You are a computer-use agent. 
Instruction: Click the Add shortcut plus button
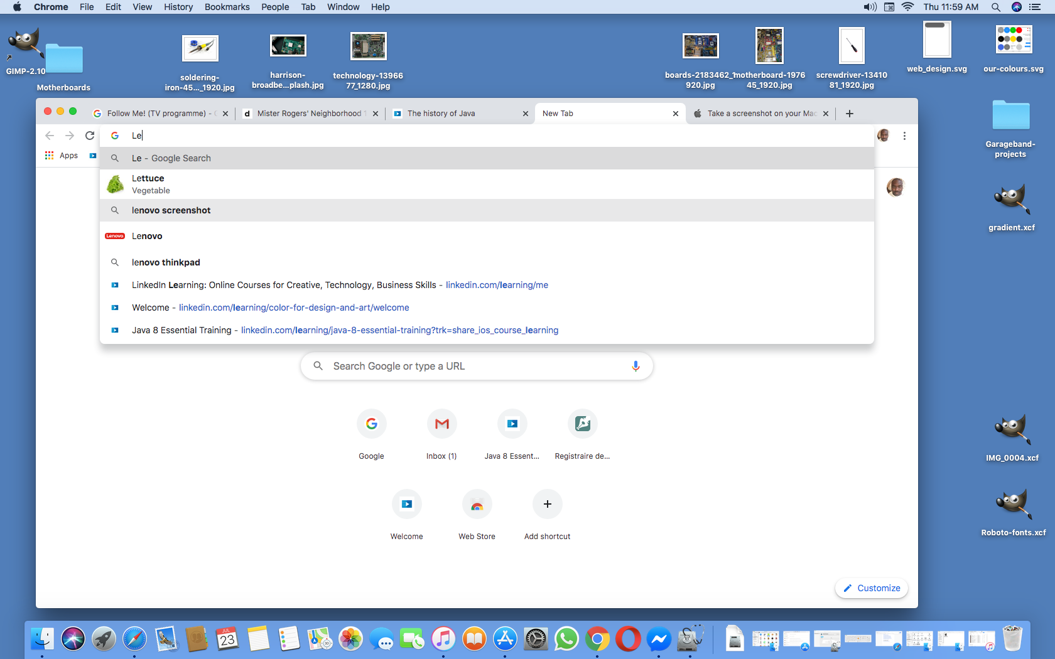547,505
